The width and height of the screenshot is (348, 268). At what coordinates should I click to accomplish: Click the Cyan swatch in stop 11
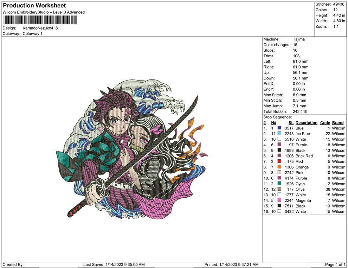(279, 183)
